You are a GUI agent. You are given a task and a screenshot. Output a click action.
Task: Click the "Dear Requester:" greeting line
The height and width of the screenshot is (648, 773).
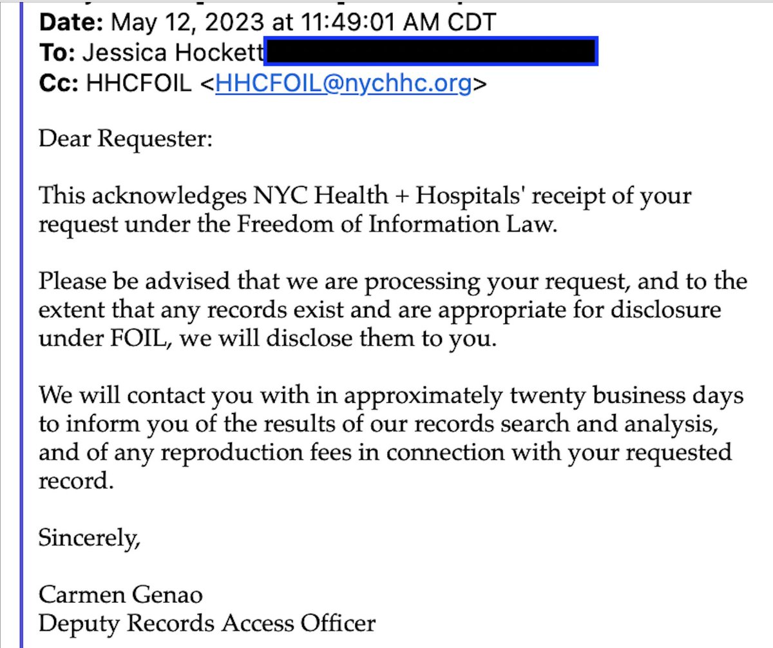pyautogui.click(x=125, y=139)
